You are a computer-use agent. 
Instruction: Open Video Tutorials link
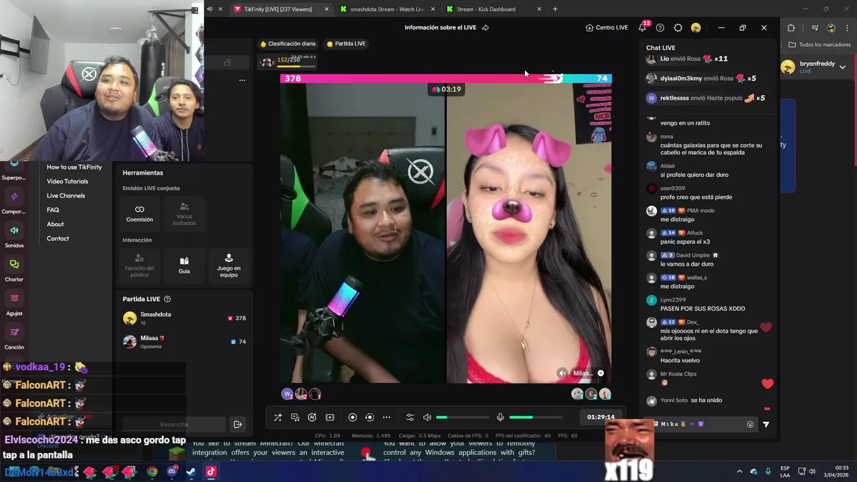[68, 181]
